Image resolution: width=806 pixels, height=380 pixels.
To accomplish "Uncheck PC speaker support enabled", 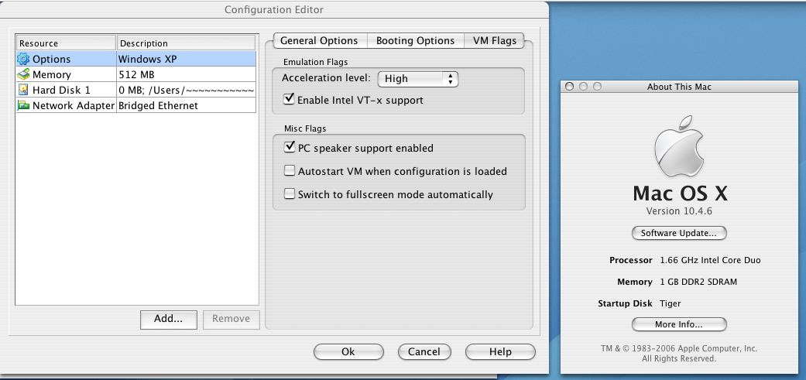I will pyautogui.click(x=290, y=147).
